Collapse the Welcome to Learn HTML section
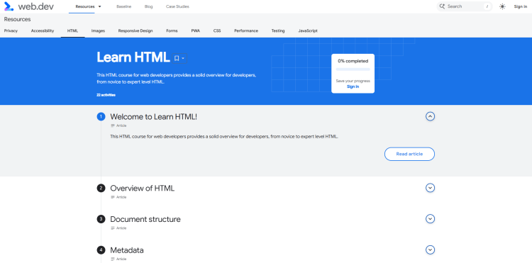The image size is (532, 263). coord(431,116)
